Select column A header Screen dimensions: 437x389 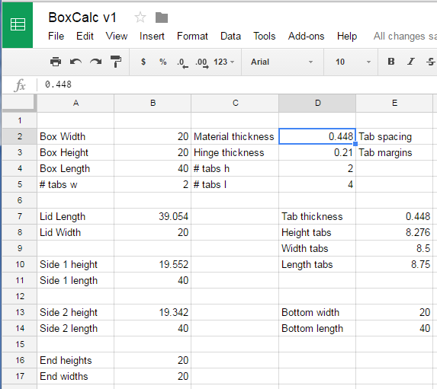76,104
